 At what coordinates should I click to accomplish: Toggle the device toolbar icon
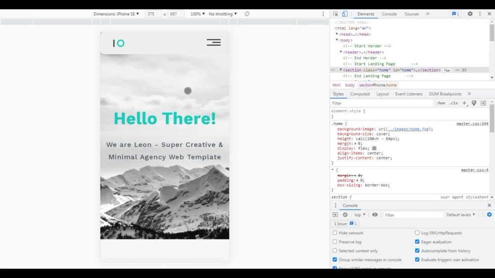(x=345, y=14)
